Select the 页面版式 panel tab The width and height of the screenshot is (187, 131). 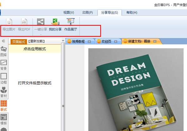(x=19, y=42)
